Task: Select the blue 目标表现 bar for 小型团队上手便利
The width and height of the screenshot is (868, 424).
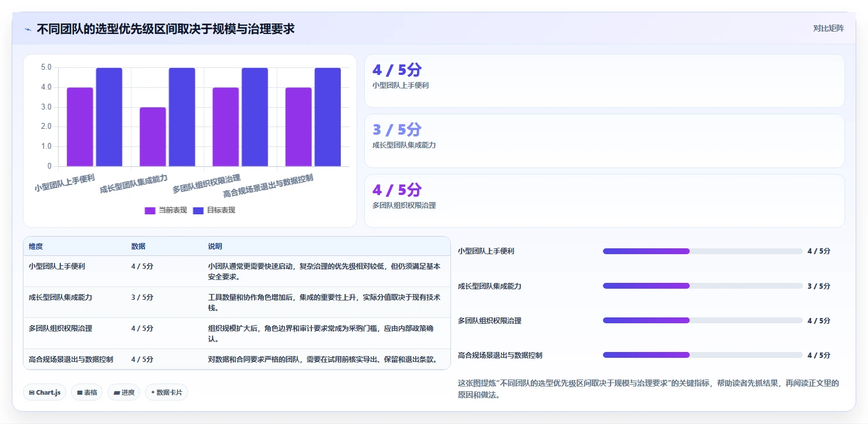Action: 109,117
